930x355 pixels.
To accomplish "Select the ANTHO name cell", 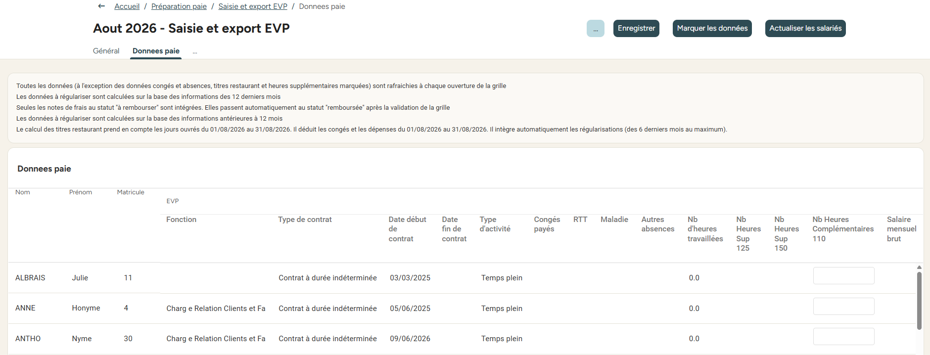I will click(28, 339).
